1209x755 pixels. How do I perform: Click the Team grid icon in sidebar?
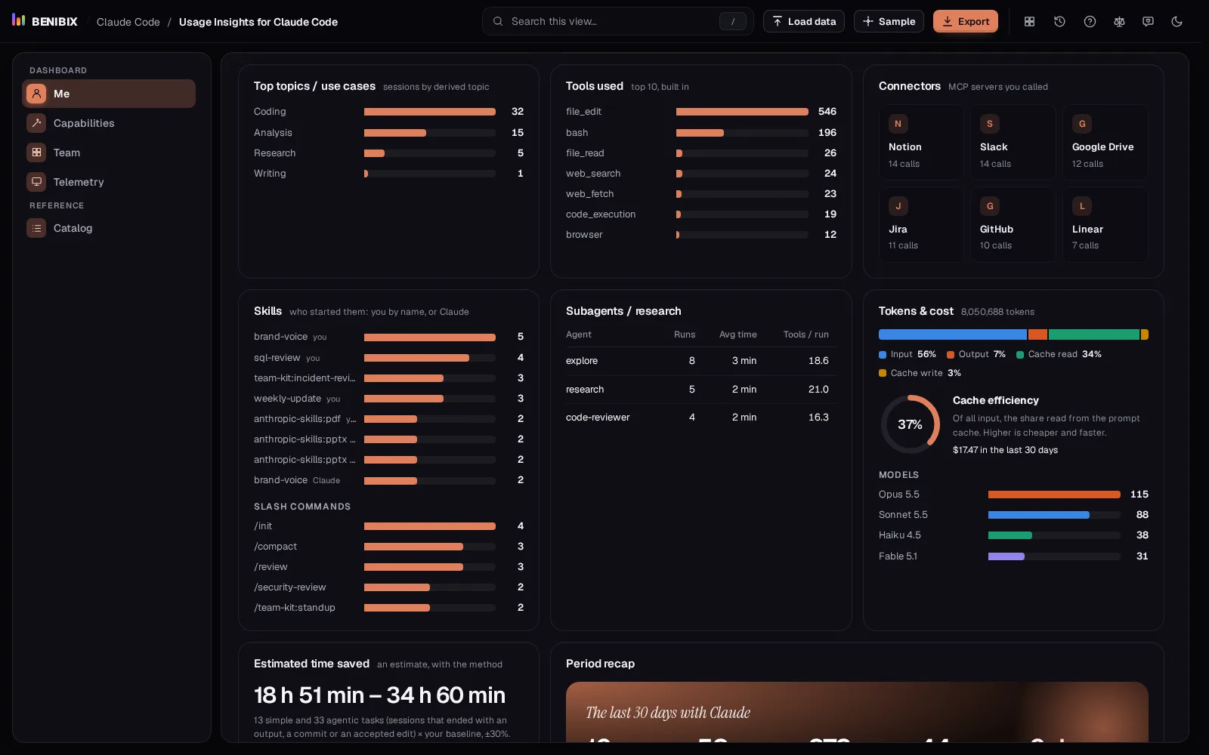[x=36, y=153]
